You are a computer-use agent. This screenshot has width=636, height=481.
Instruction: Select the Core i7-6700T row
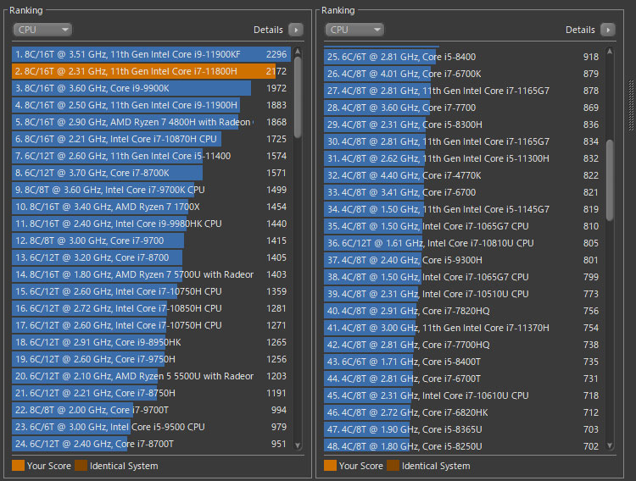click(463, 379)
